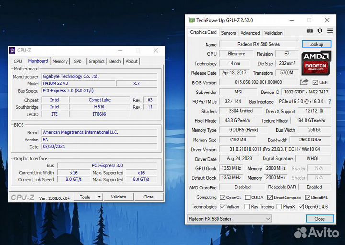Click the Release Date Apr 18, 2017 field
The width and height of the screenshot is (345, 245).
click(x=234, y=73)
